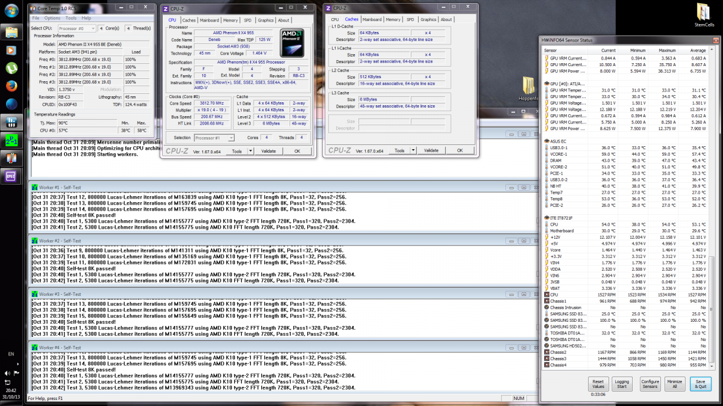Click the Worker #3 window title icon

click(x=34, y=294)
